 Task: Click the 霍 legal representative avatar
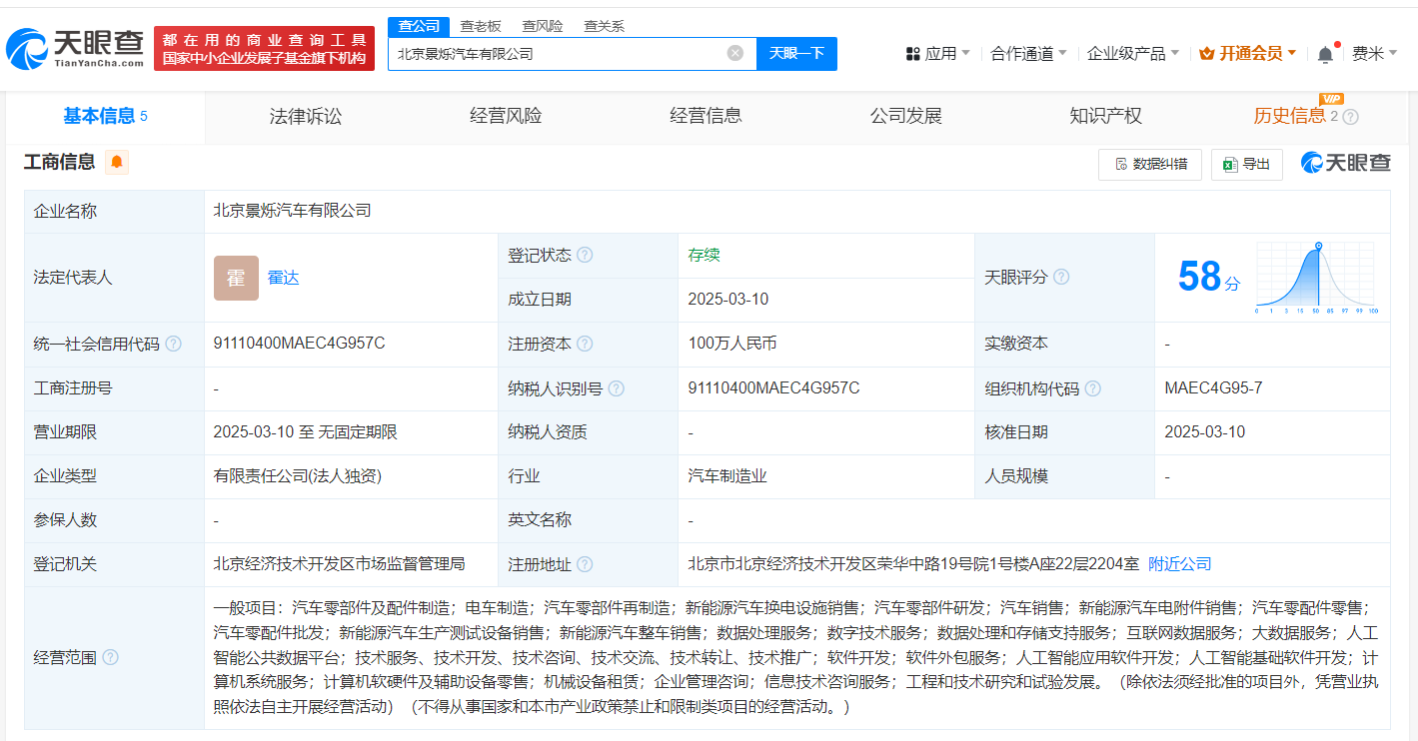(236, 278)
